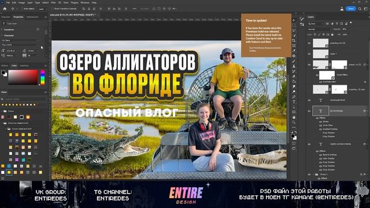
Task: Collapse the Transform section in Properties
Action: tap(2, 29)
